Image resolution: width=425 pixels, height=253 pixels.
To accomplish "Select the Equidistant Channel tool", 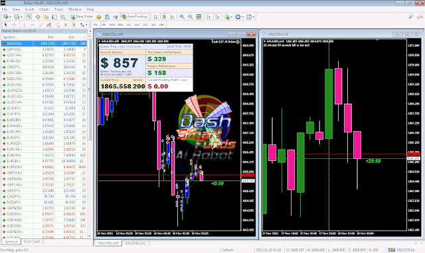I will [49, 25].
